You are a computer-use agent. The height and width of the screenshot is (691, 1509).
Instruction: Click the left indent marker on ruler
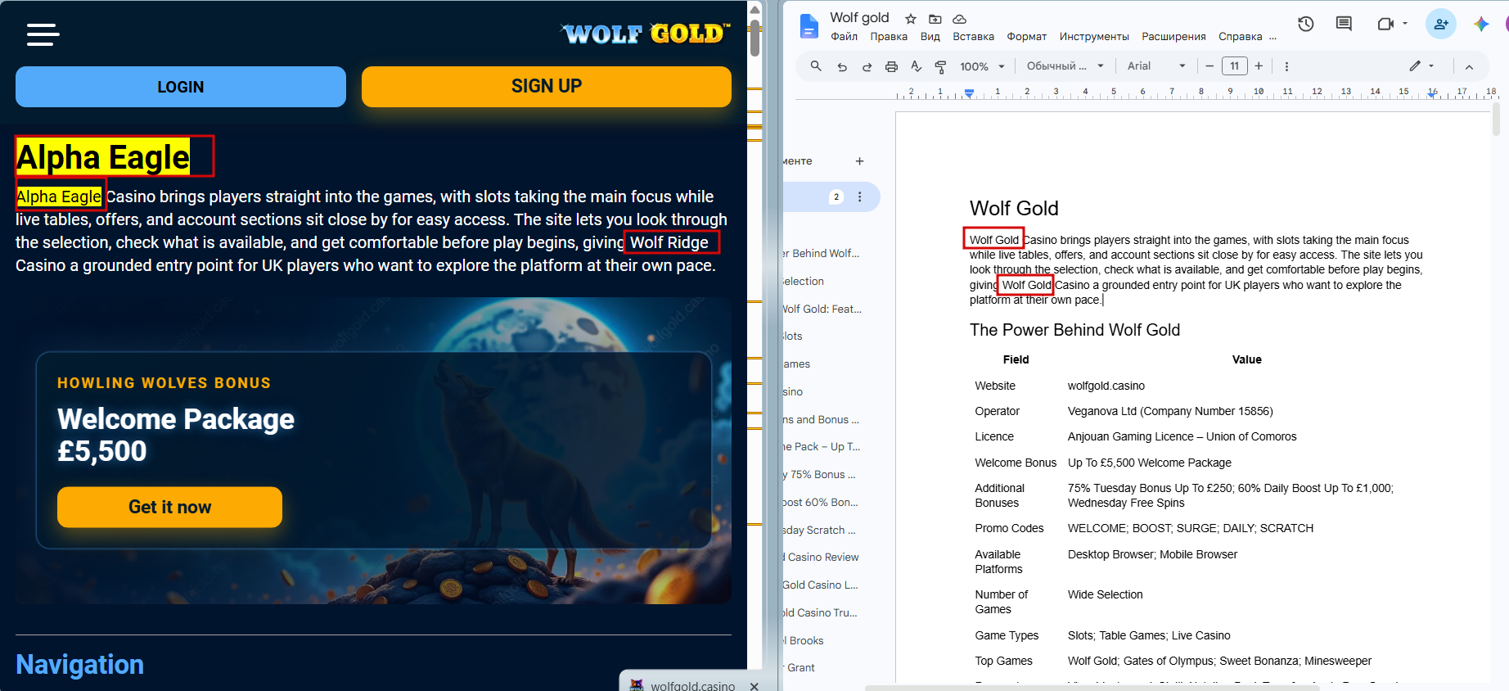(969, 93)
